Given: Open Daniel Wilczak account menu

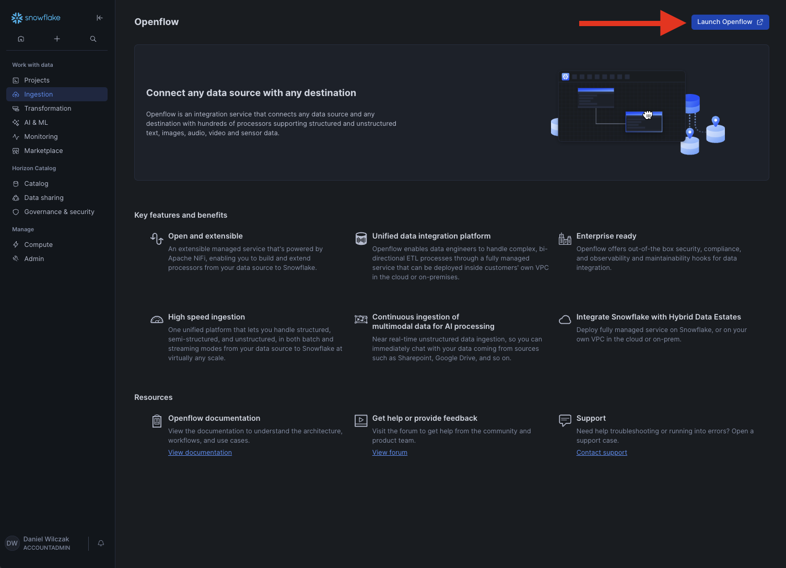Looking at the screenshot, I should coord(46,543).
